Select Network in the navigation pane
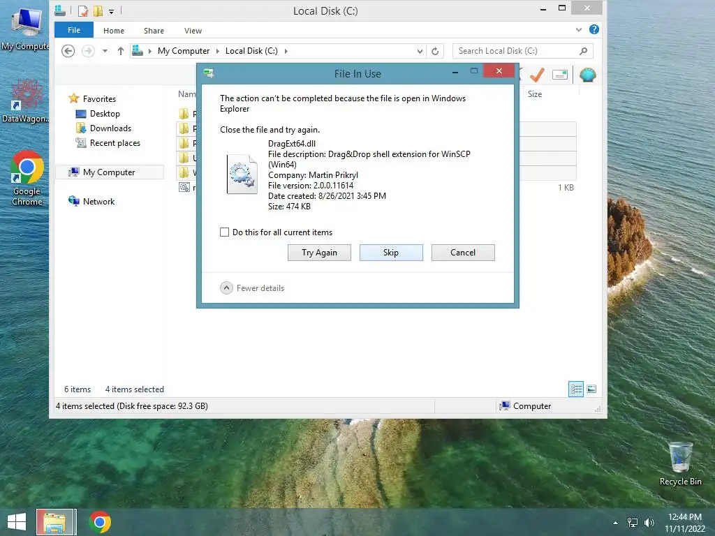The width and height of the screenshot is (715, 536). tap(98, 201)
